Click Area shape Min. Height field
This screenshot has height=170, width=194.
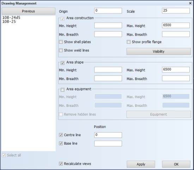tap(108, 70)
